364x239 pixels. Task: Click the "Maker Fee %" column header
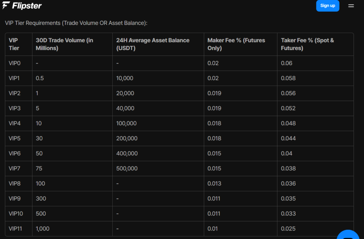tap(236, 44)
